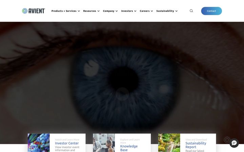Open the Company menu

109,11
